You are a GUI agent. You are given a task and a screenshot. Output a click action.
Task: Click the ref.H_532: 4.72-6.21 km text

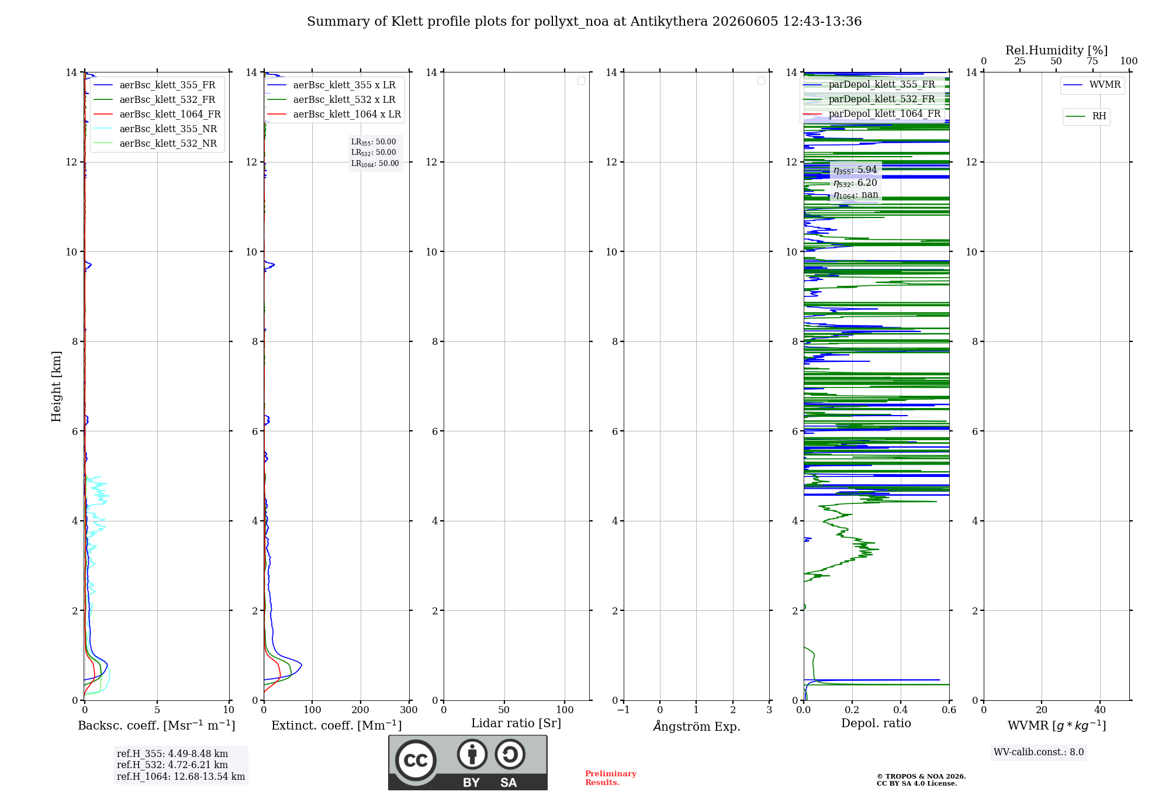coord(172,765)
